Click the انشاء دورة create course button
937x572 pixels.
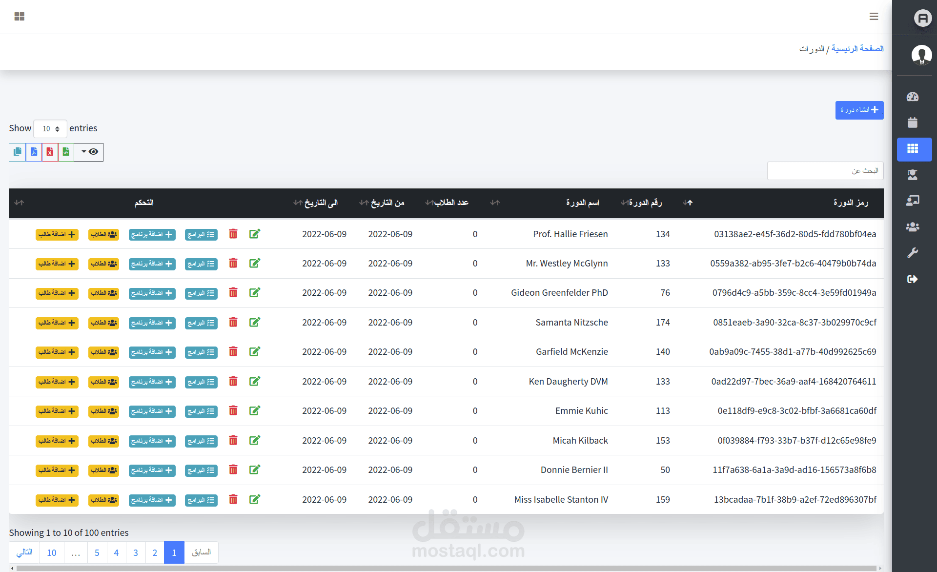tap(859, 110)
